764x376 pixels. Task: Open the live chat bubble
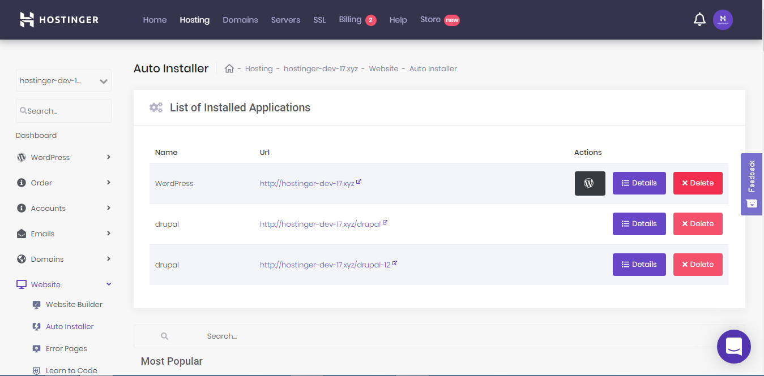tap(733, 346)
